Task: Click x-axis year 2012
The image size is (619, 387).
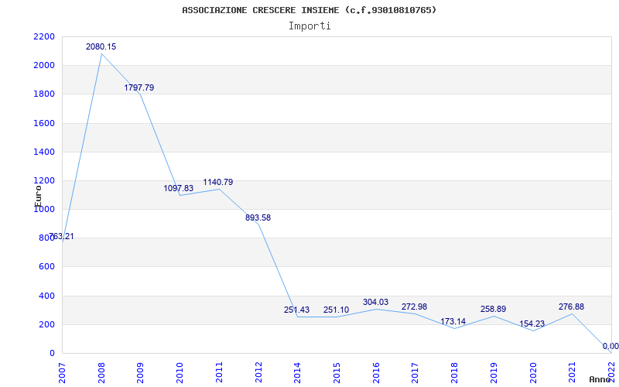Action: click(x=258, y=372)
